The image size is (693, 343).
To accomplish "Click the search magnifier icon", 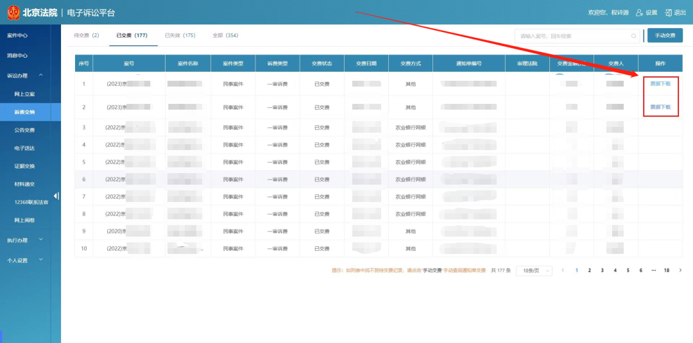I will coord(633,36).
